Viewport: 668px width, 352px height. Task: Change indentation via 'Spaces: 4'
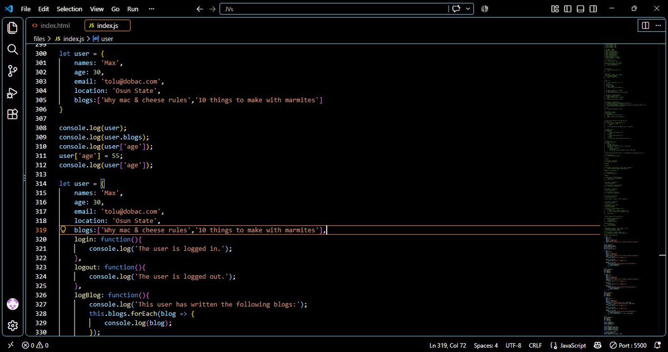click(487, 345)
